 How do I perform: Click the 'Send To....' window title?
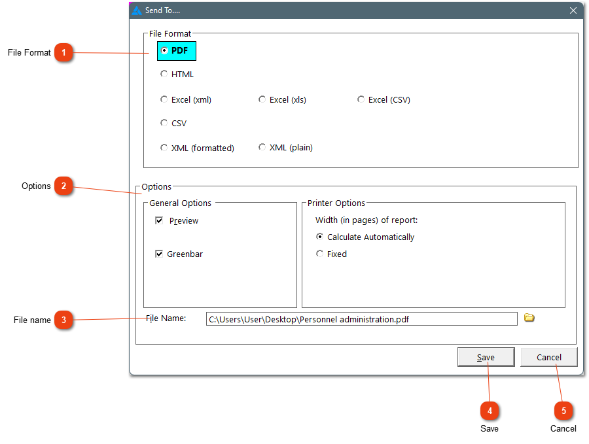163,10
